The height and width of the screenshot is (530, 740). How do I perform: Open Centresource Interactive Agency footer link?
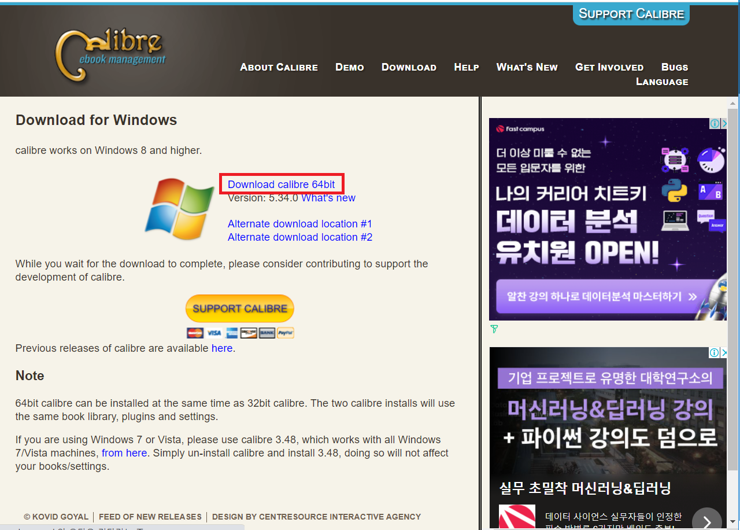click(316, 517)
